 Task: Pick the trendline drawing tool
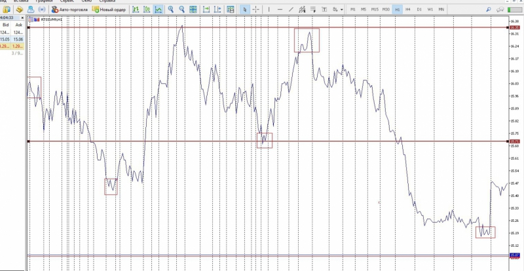click(x=291, y=9)
